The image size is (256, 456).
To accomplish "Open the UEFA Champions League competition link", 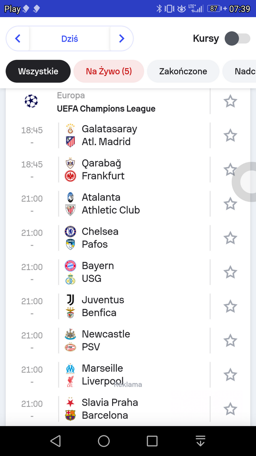I will [106, 109].
